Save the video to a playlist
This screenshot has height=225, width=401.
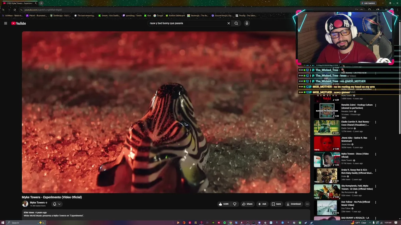tap(276, 204)
